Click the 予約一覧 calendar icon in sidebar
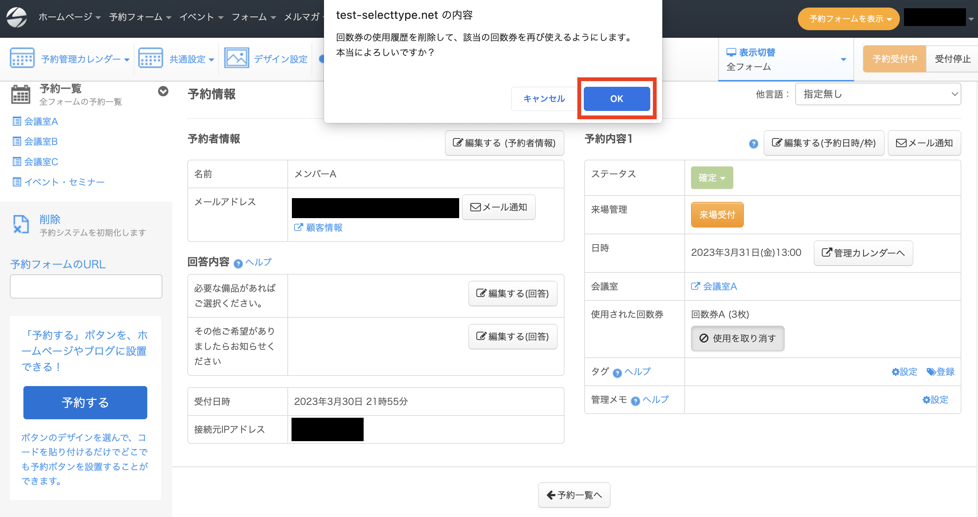Viewport: 978px width, 517px height. tap(20, 94)
